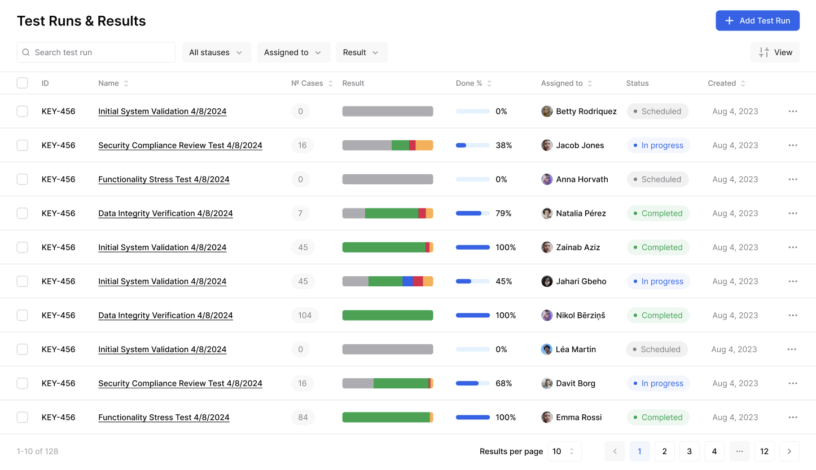
Task: Check the Jacob Jones row checkbox
Action: click(x=23, y=145)
